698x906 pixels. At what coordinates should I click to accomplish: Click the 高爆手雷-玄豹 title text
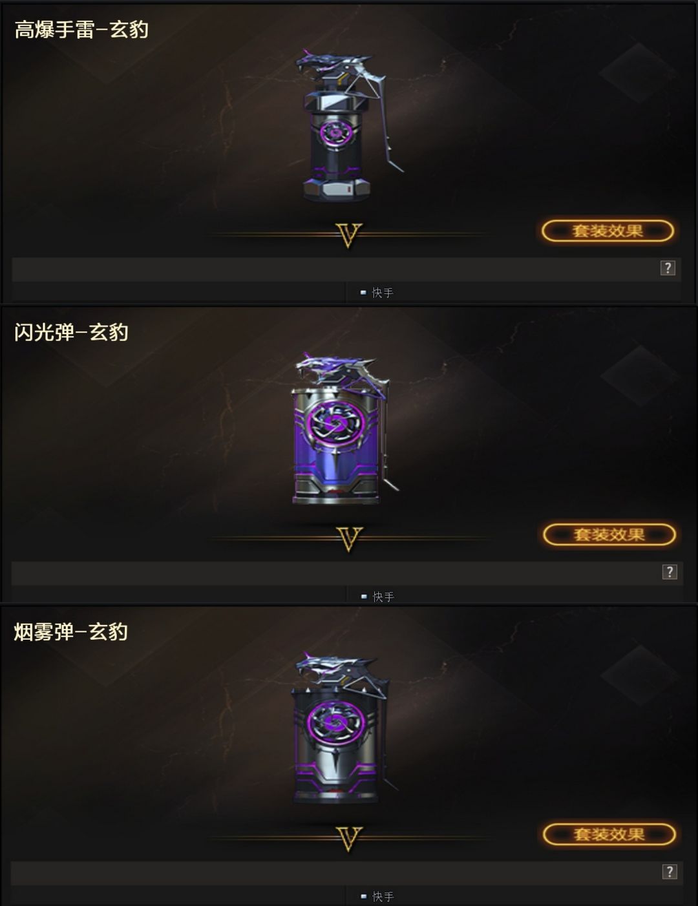81,29
